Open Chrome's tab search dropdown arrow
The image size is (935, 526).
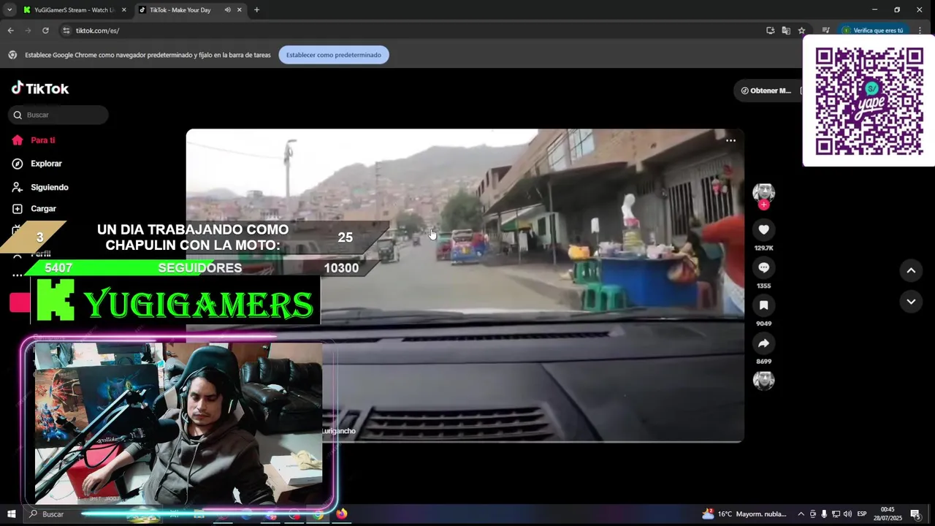9,9
